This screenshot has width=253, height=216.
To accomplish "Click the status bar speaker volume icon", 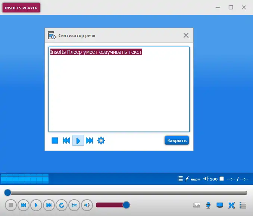I will click(206, 179).
